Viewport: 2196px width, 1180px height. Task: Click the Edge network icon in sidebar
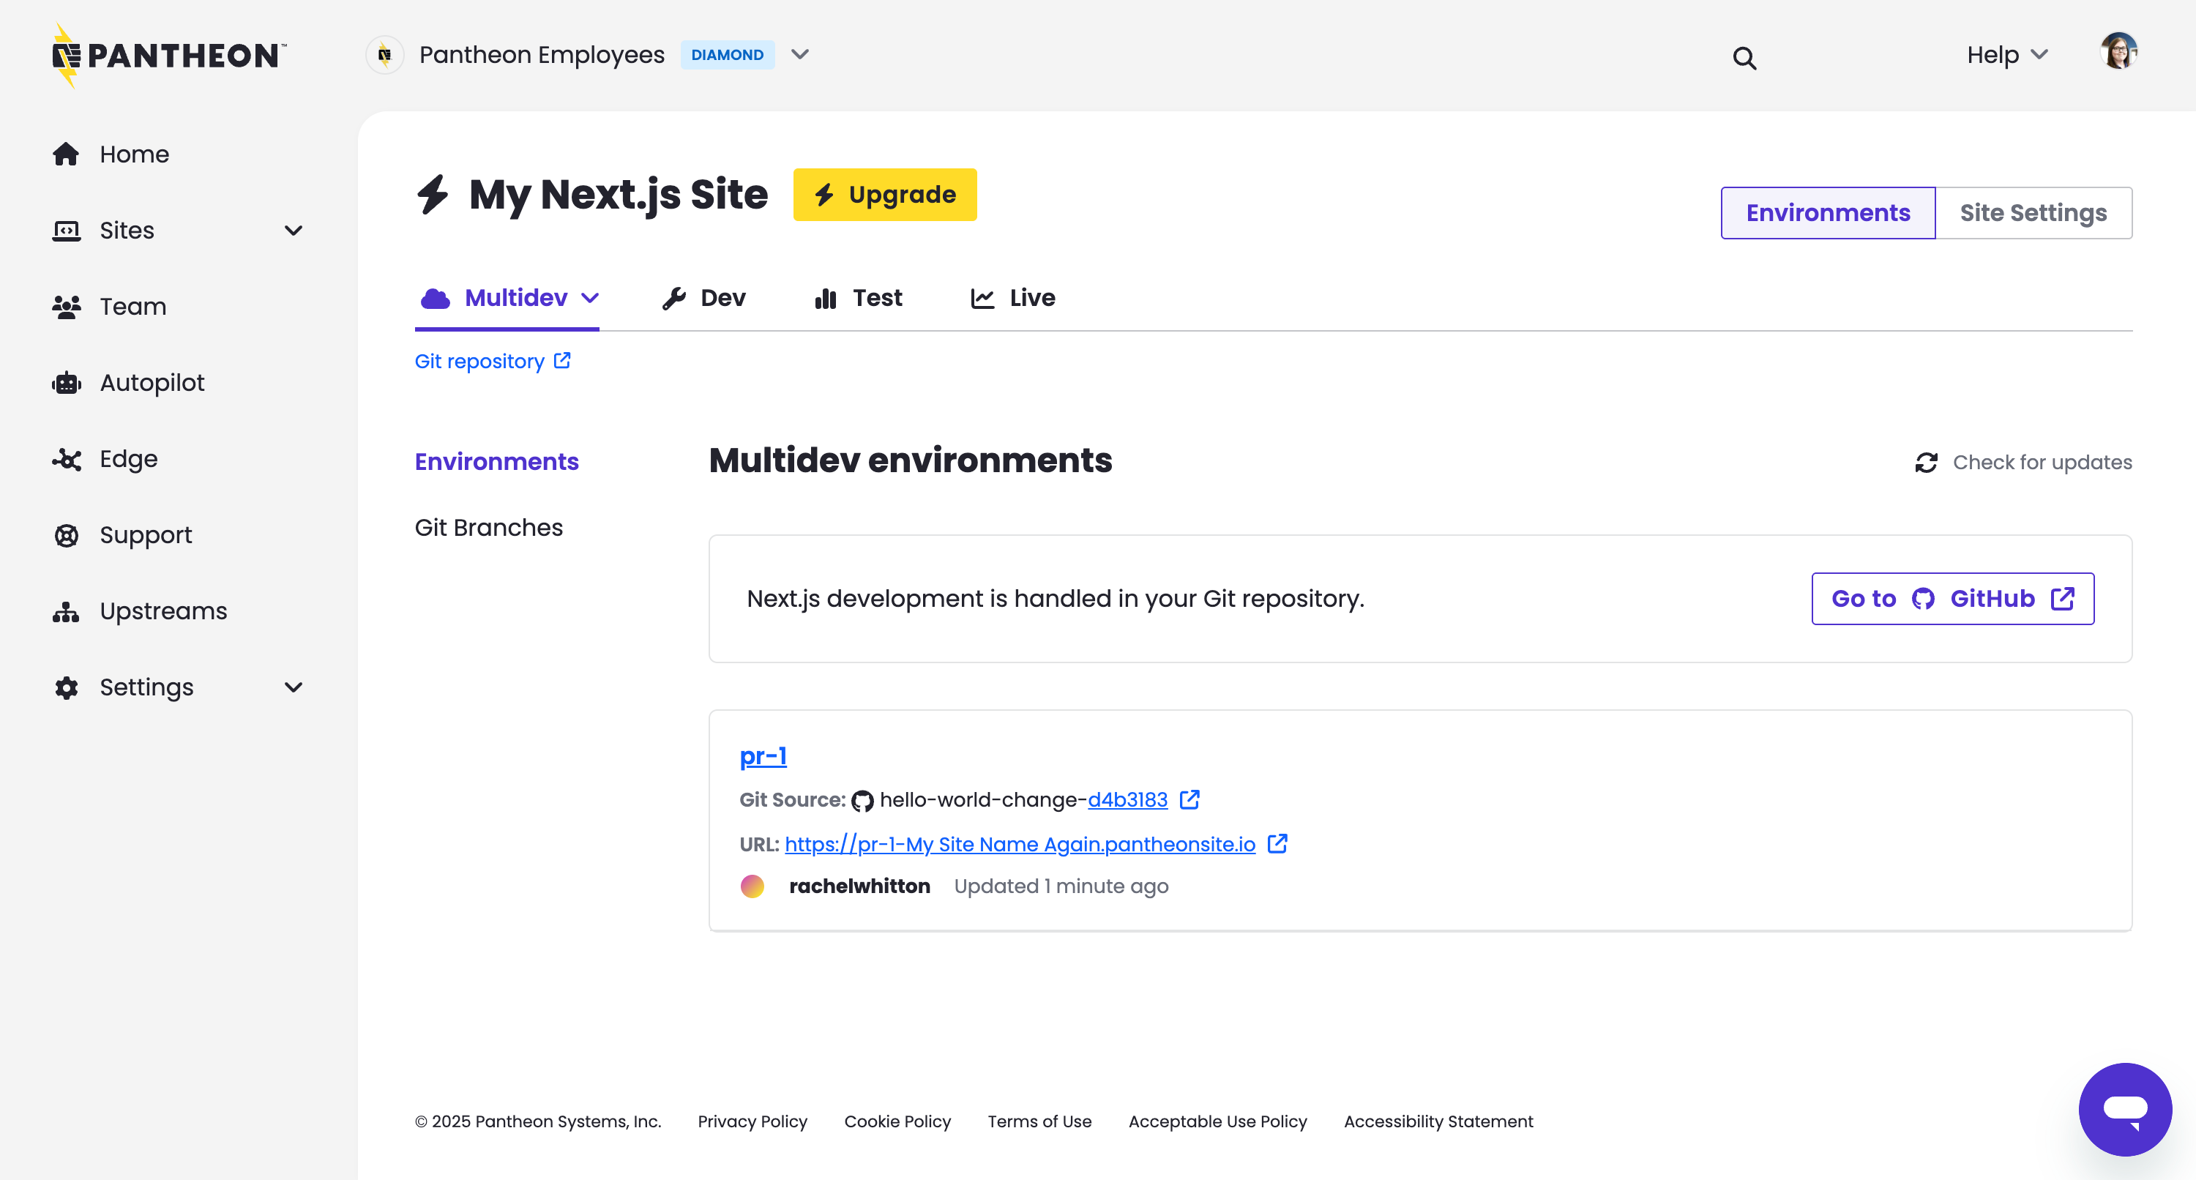[x=66, y=460]
